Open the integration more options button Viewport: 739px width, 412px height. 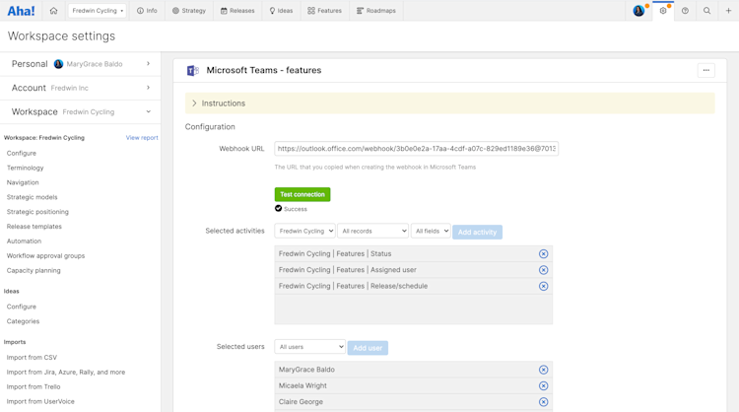706,70
